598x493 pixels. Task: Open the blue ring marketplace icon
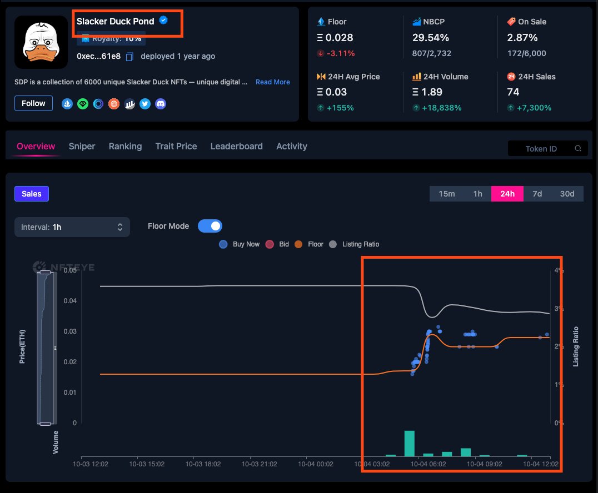pos(98,104)
